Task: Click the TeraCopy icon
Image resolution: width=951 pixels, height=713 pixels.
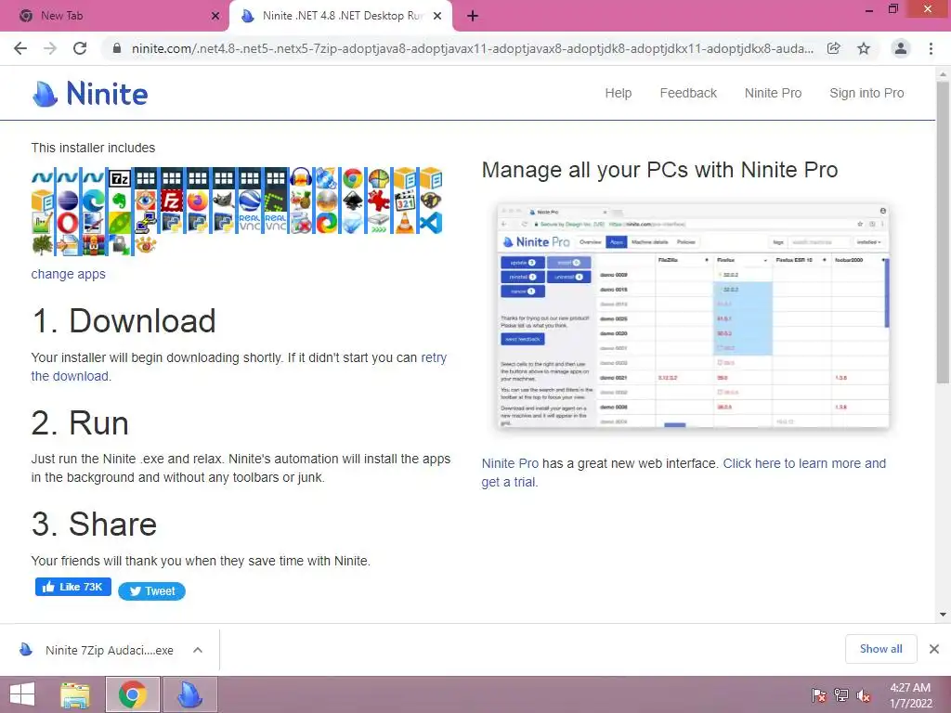Action: pos(379,222)
